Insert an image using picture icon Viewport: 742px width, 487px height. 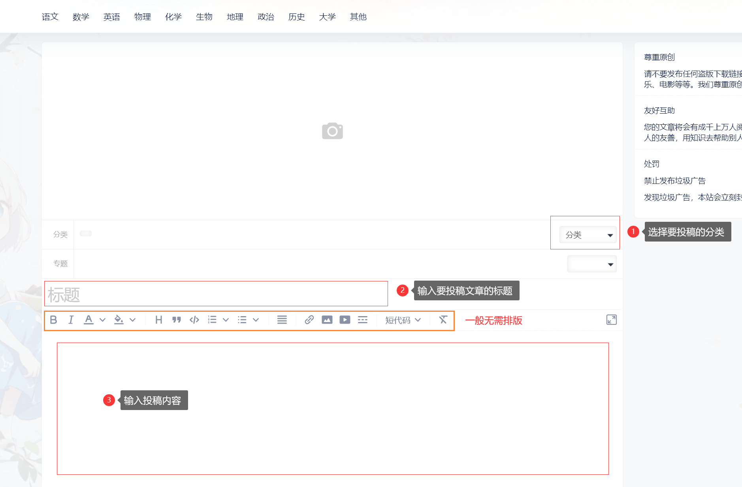(x=327, y=320)
